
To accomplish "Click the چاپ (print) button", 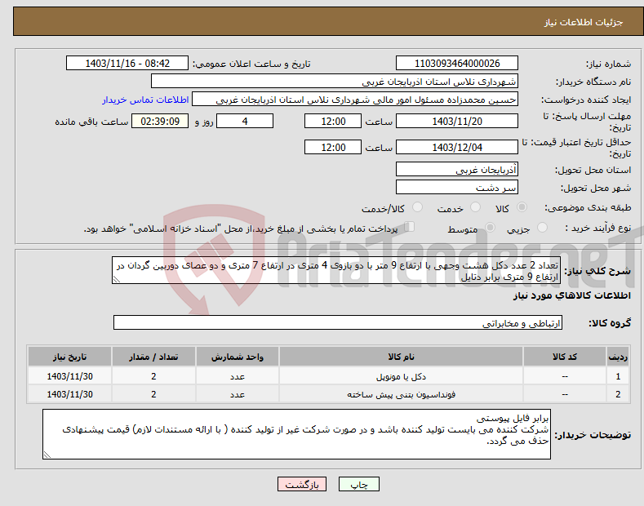I will pyautogui.click(x=358, y=484).
